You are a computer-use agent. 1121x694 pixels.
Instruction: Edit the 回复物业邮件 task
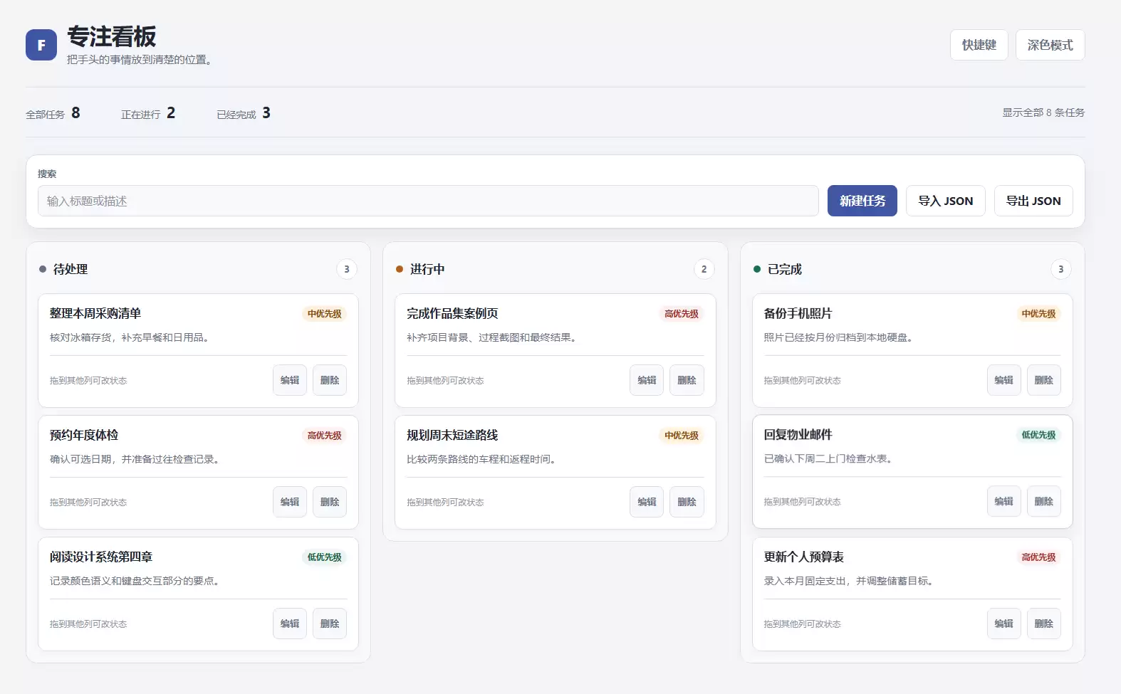[1003, 501]
